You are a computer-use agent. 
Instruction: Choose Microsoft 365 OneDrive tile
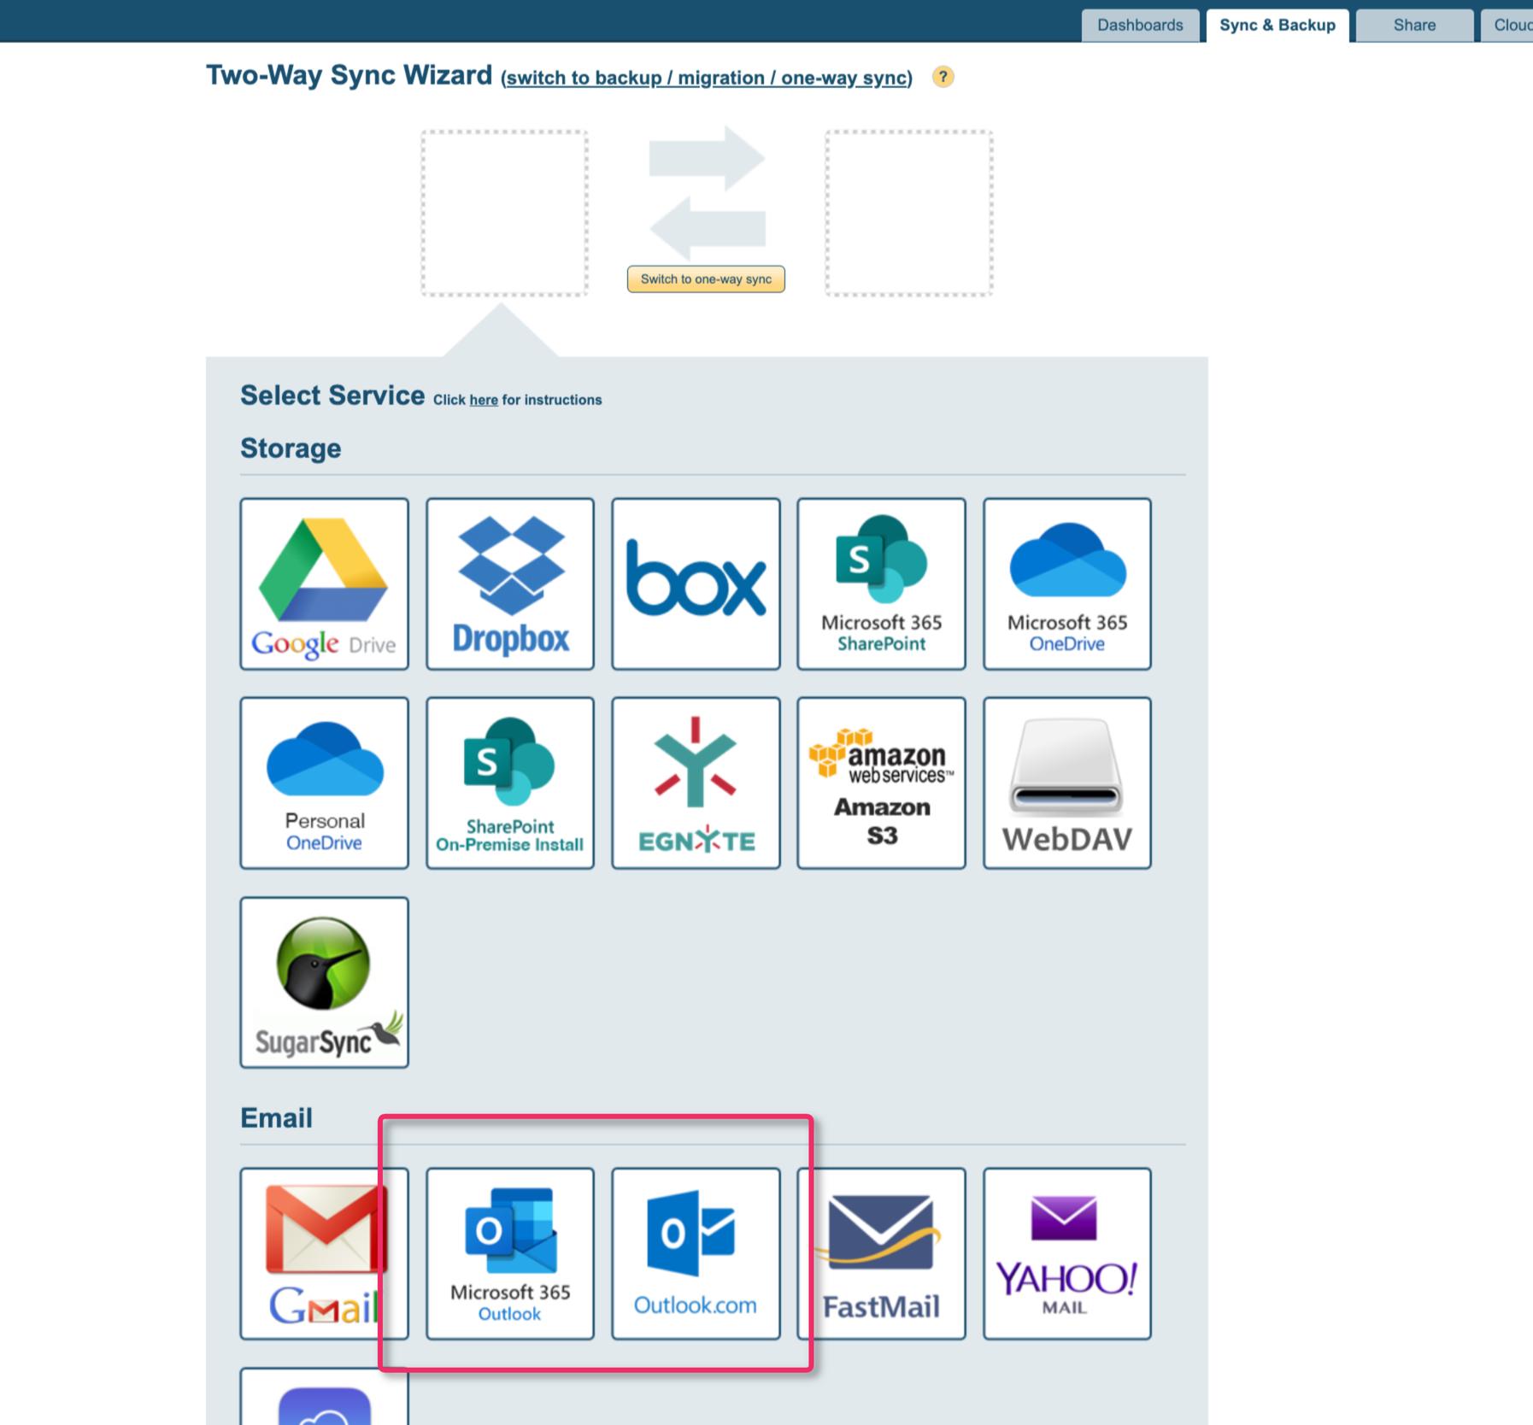pyautogui.click(x=1067, y=583)
